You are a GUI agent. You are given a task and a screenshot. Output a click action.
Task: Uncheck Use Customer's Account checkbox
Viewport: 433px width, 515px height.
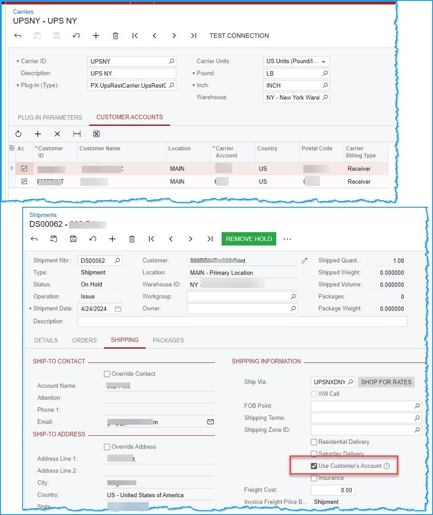point(314,466)
